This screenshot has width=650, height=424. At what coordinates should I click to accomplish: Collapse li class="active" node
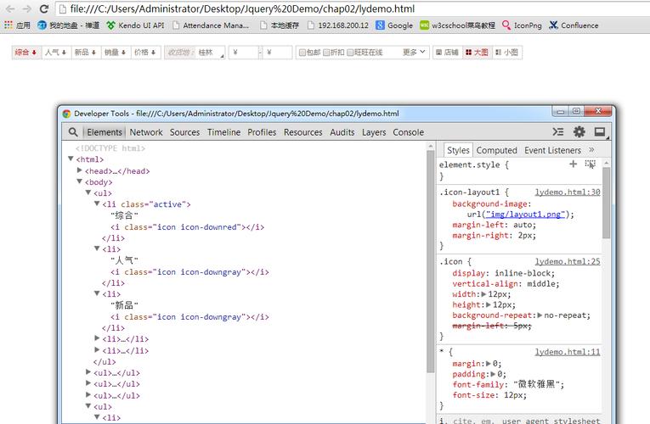coord(97,204)
